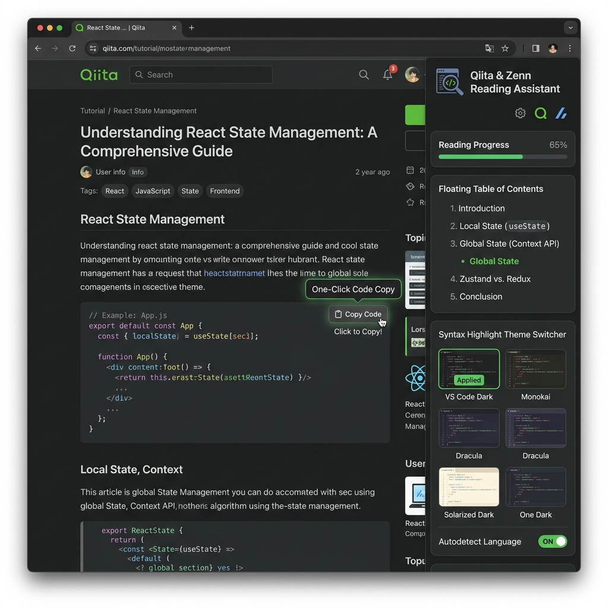Image resolution: width=608 pixels, height=608 pixels.
Task: Click the Tutorial breadcrumb link
Action: click(92, 111)
